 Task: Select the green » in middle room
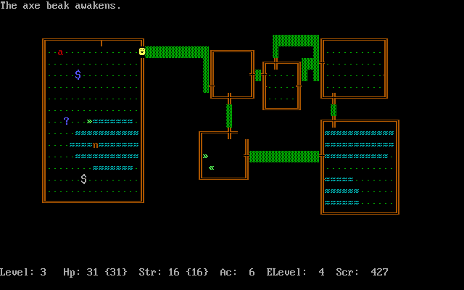205,156
